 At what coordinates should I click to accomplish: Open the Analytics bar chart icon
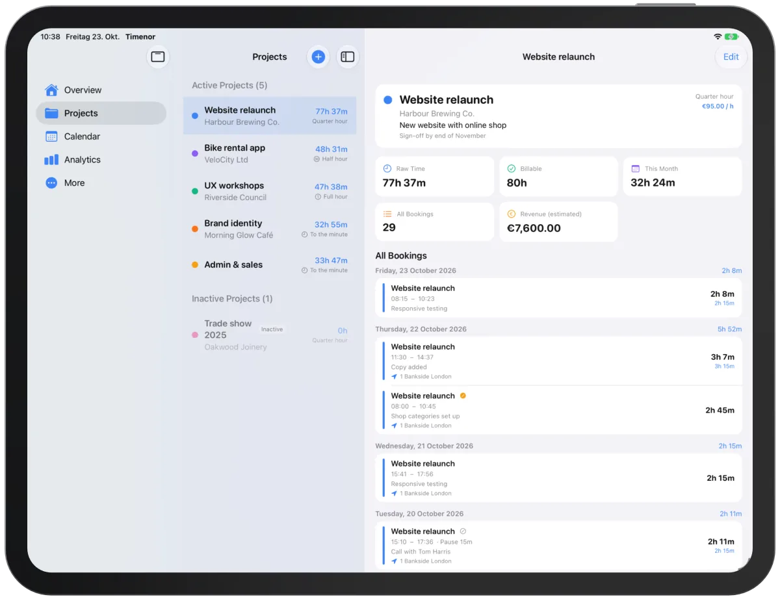coord(51,160)
